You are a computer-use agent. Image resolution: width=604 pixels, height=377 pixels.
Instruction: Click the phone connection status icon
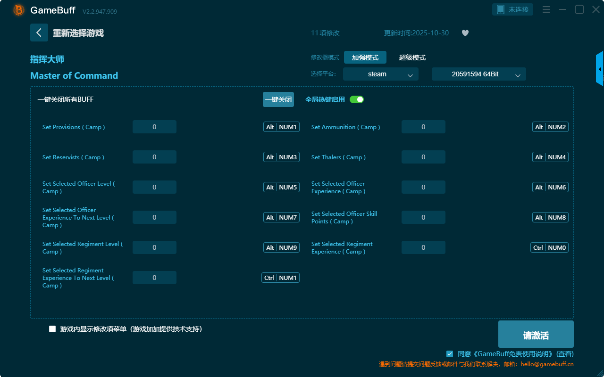tap(501, 9)
